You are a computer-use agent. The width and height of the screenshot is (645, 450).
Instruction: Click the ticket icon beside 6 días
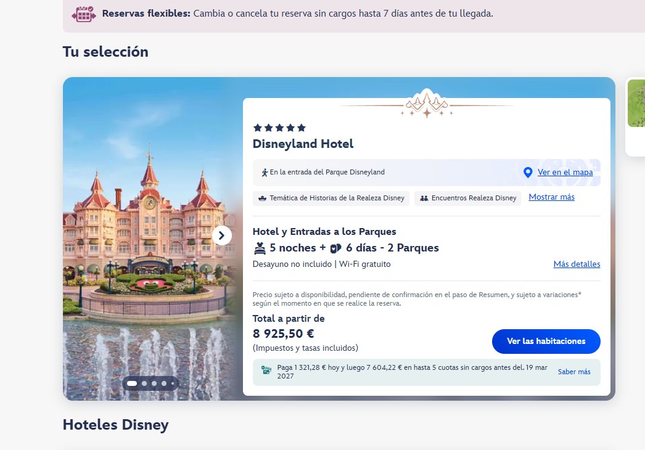335,248
